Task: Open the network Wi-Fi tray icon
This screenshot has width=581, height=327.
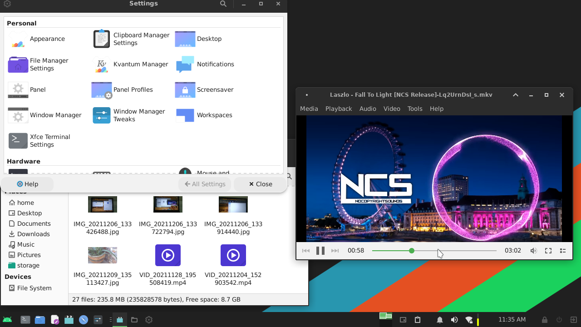Action: click(x=469, y=320)
